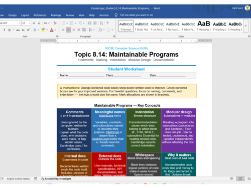
Task: Apply strikethrough to selected text
Action: [18, 30]
